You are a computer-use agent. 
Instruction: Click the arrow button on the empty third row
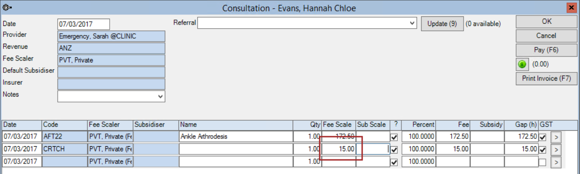click(557, 162)
